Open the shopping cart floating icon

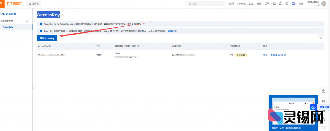[x=323, y=101]
